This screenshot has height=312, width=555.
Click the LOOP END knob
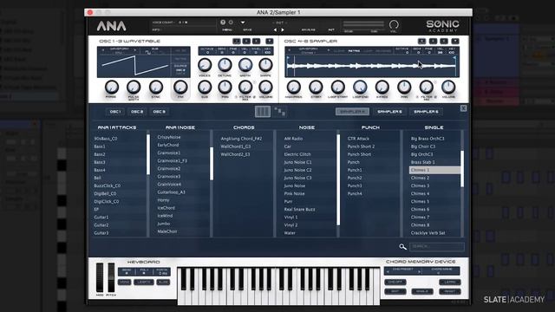tap(360, 87)
